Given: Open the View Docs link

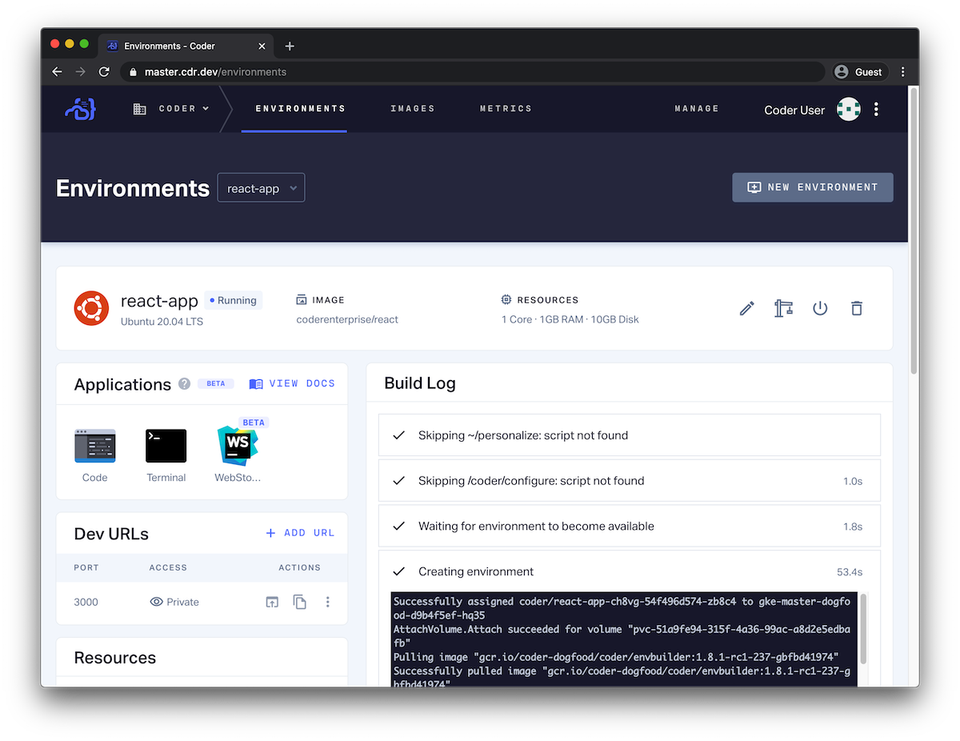Looking at the screenshot, I should click(x=292, y=384).
